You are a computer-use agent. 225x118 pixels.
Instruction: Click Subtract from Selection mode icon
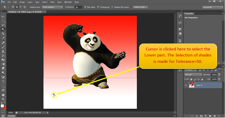[x=21, y=7]
